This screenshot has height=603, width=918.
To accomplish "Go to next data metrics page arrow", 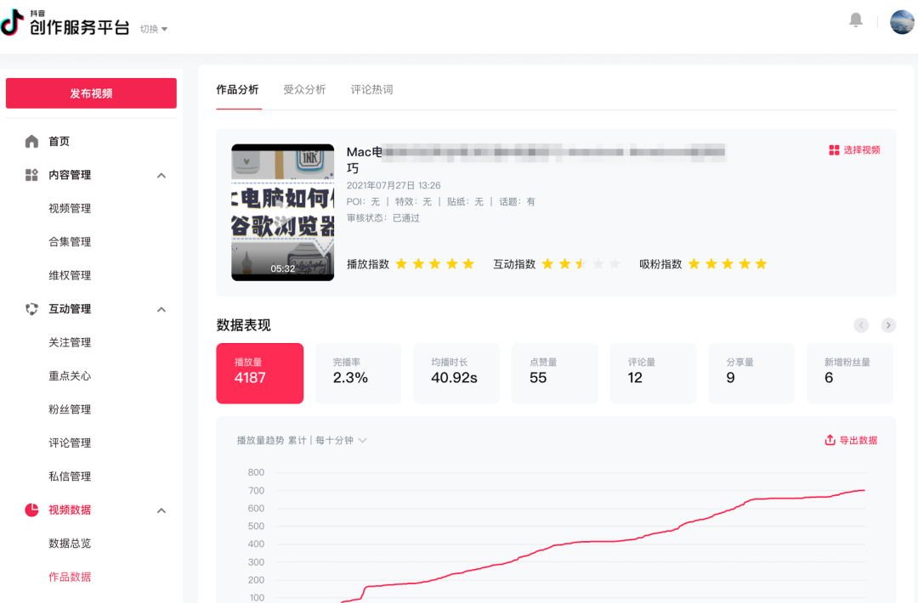I will (x=888, y=325).
